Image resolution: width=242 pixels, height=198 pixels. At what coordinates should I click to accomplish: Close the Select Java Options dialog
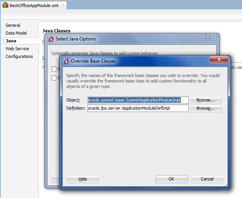(x=208, y=37)
